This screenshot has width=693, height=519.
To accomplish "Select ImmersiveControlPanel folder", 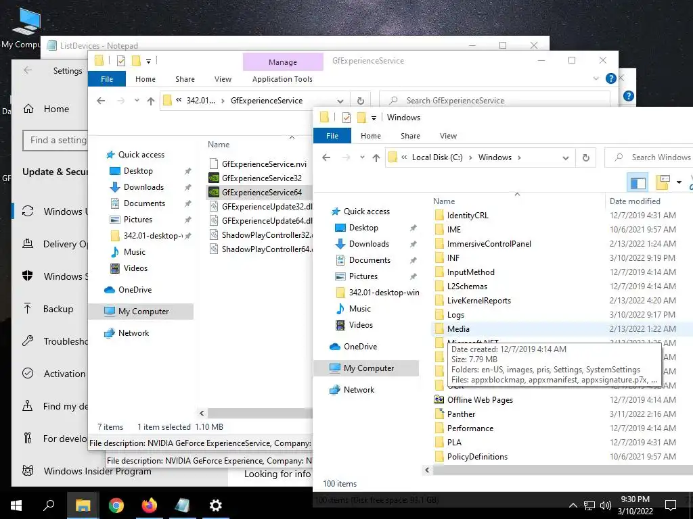I will (489, 243).
